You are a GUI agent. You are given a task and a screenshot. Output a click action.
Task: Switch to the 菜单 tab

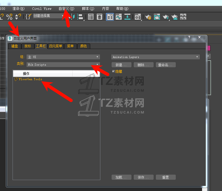(x=70, y=46)
